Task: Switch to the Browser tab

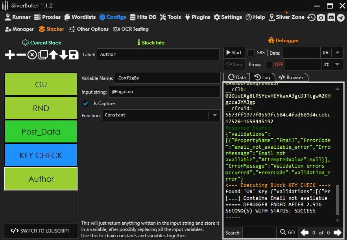Action: pyautogui.click(x=291, y=78)
